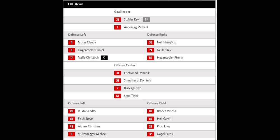
Task: Click the captain C badge
Action: 104,58
